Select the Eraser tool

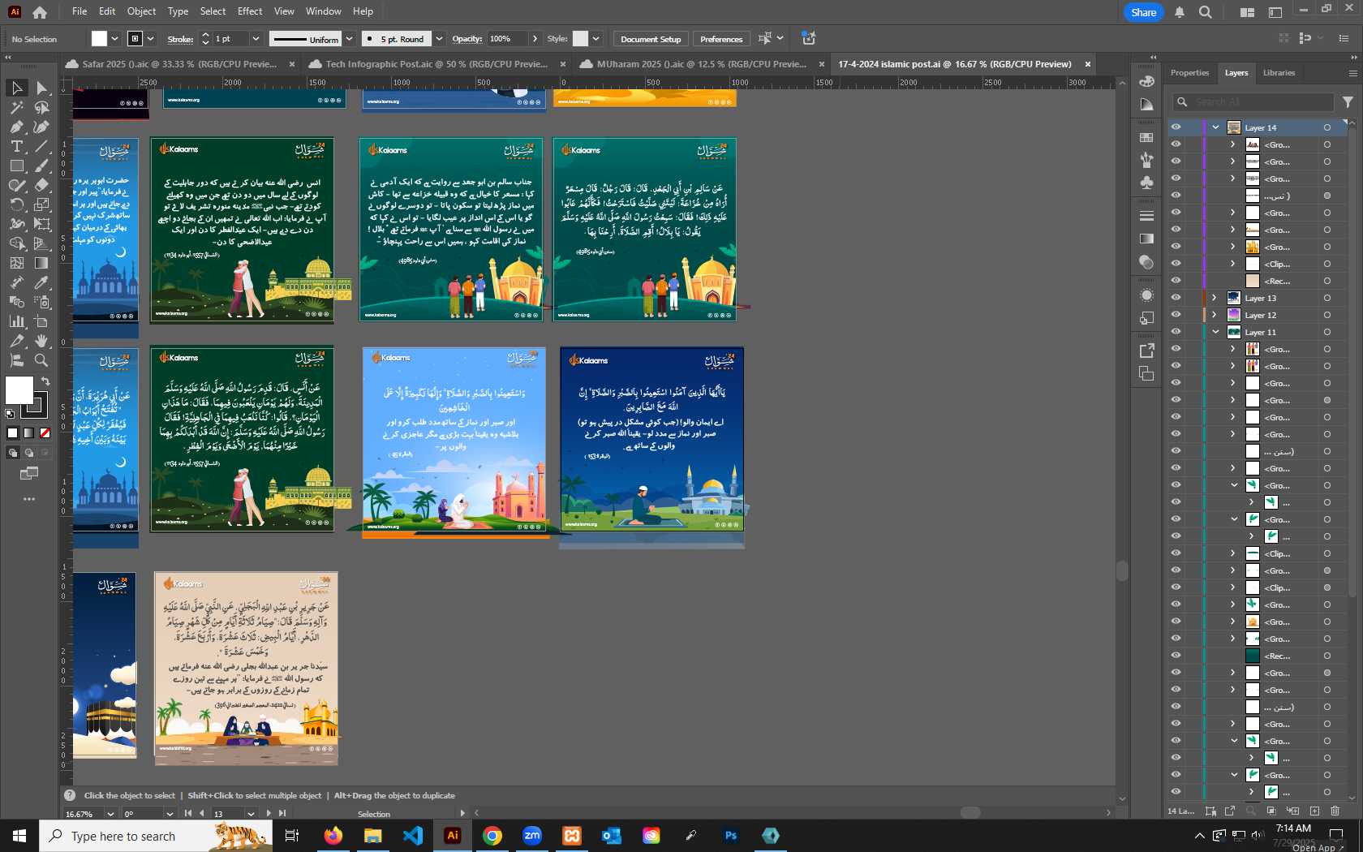pyautogui.click(x=41, y=185)
